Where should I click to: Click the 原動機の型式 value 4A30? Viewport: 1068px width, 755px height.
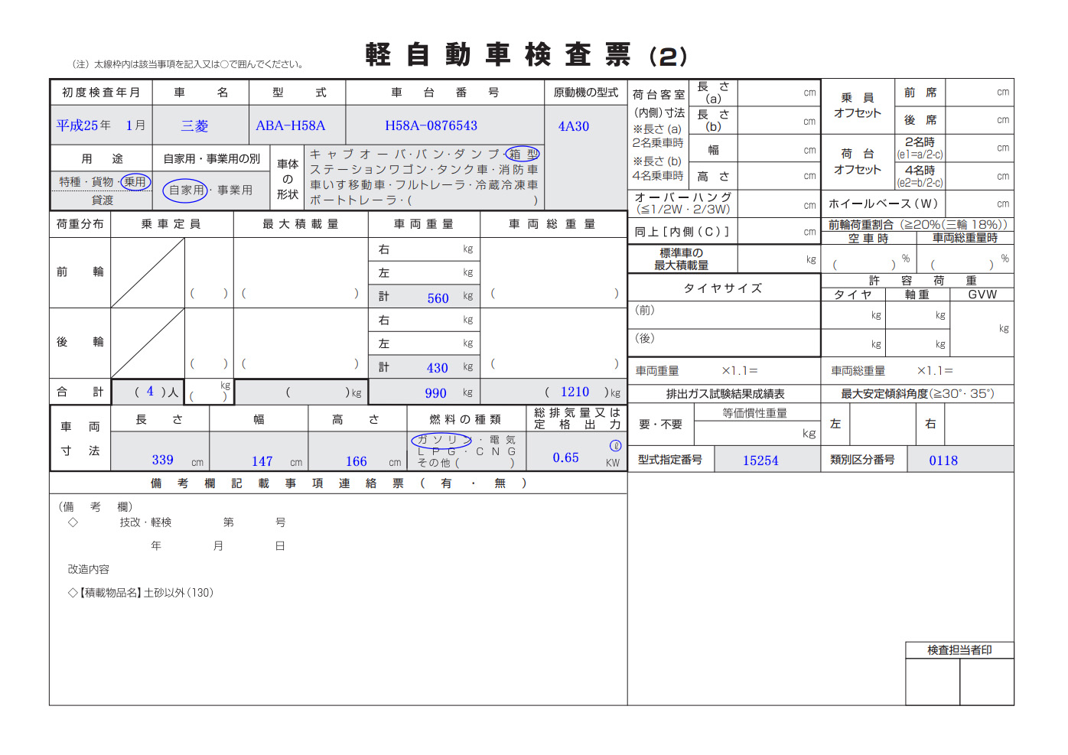pos(573,126)
